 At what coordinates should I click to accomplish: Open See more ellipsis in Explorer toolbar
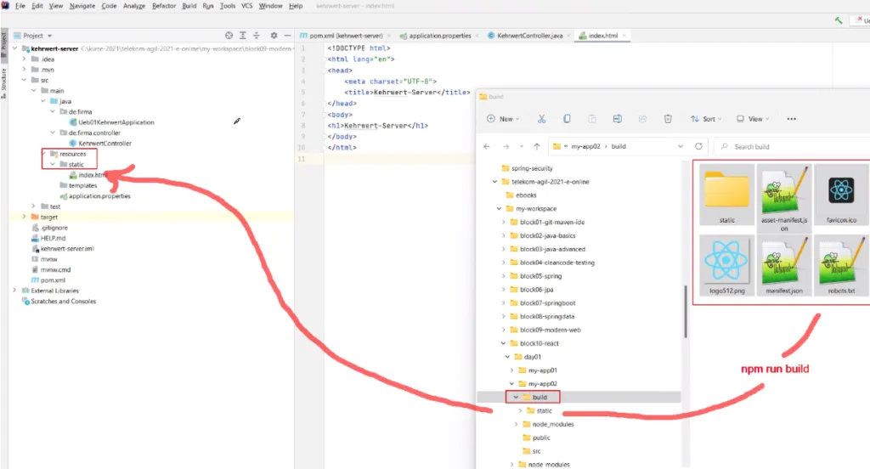pos(791,119)
